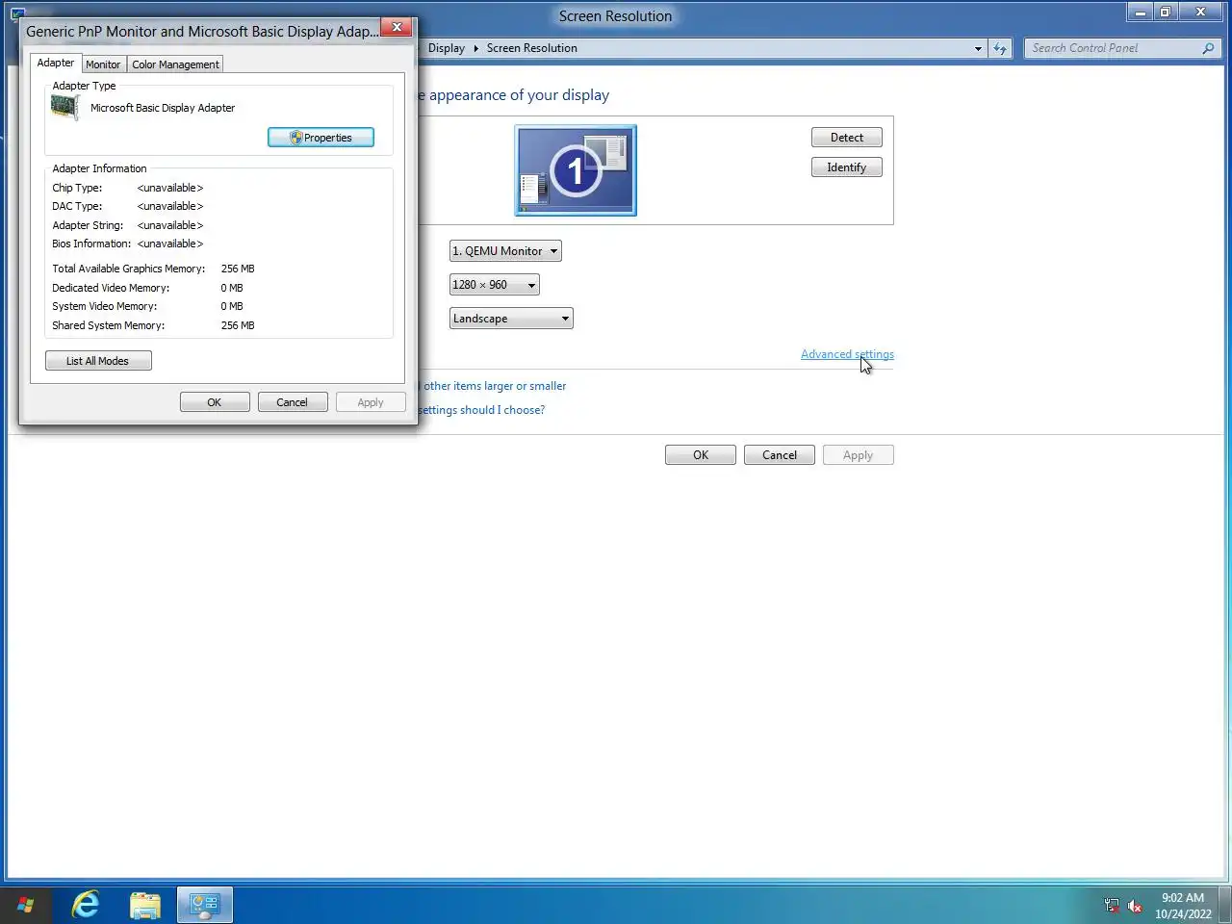
Task: Click the search magnifier icon
Action: [x=1208, y=48]
